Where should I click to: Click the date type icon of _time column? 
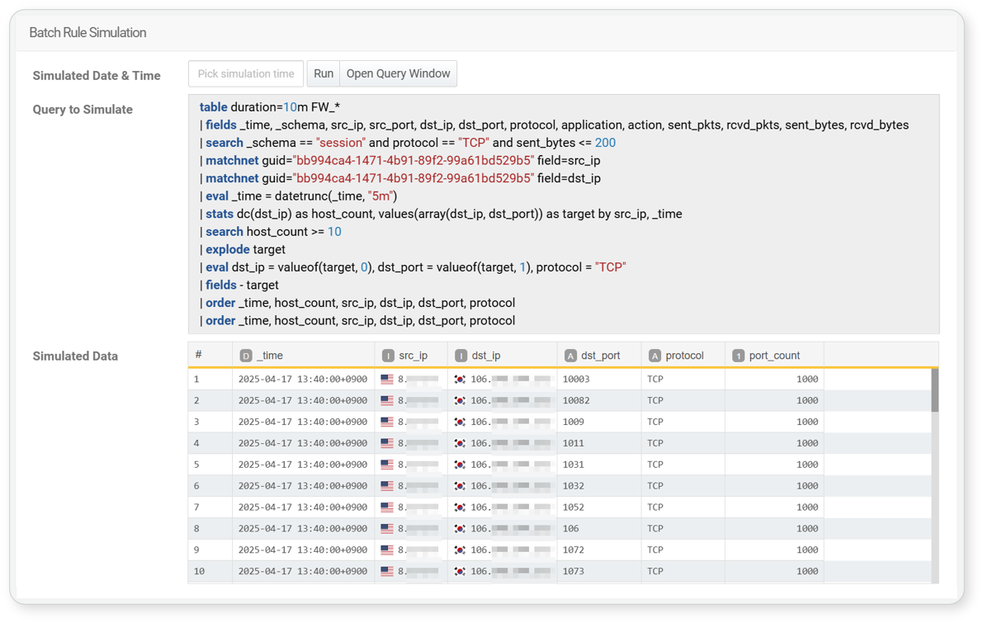[x=246, y=356]
